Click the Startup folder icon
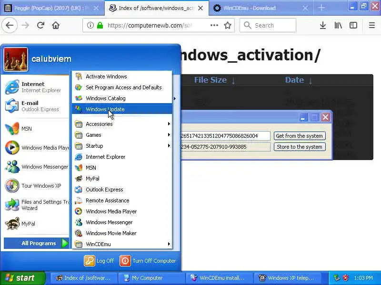Screen dimensions: 381x285 pos(79,146)
